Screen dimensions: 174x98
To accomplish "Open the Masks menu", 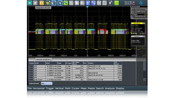I will pyautogui.click(x=91, y=88).
